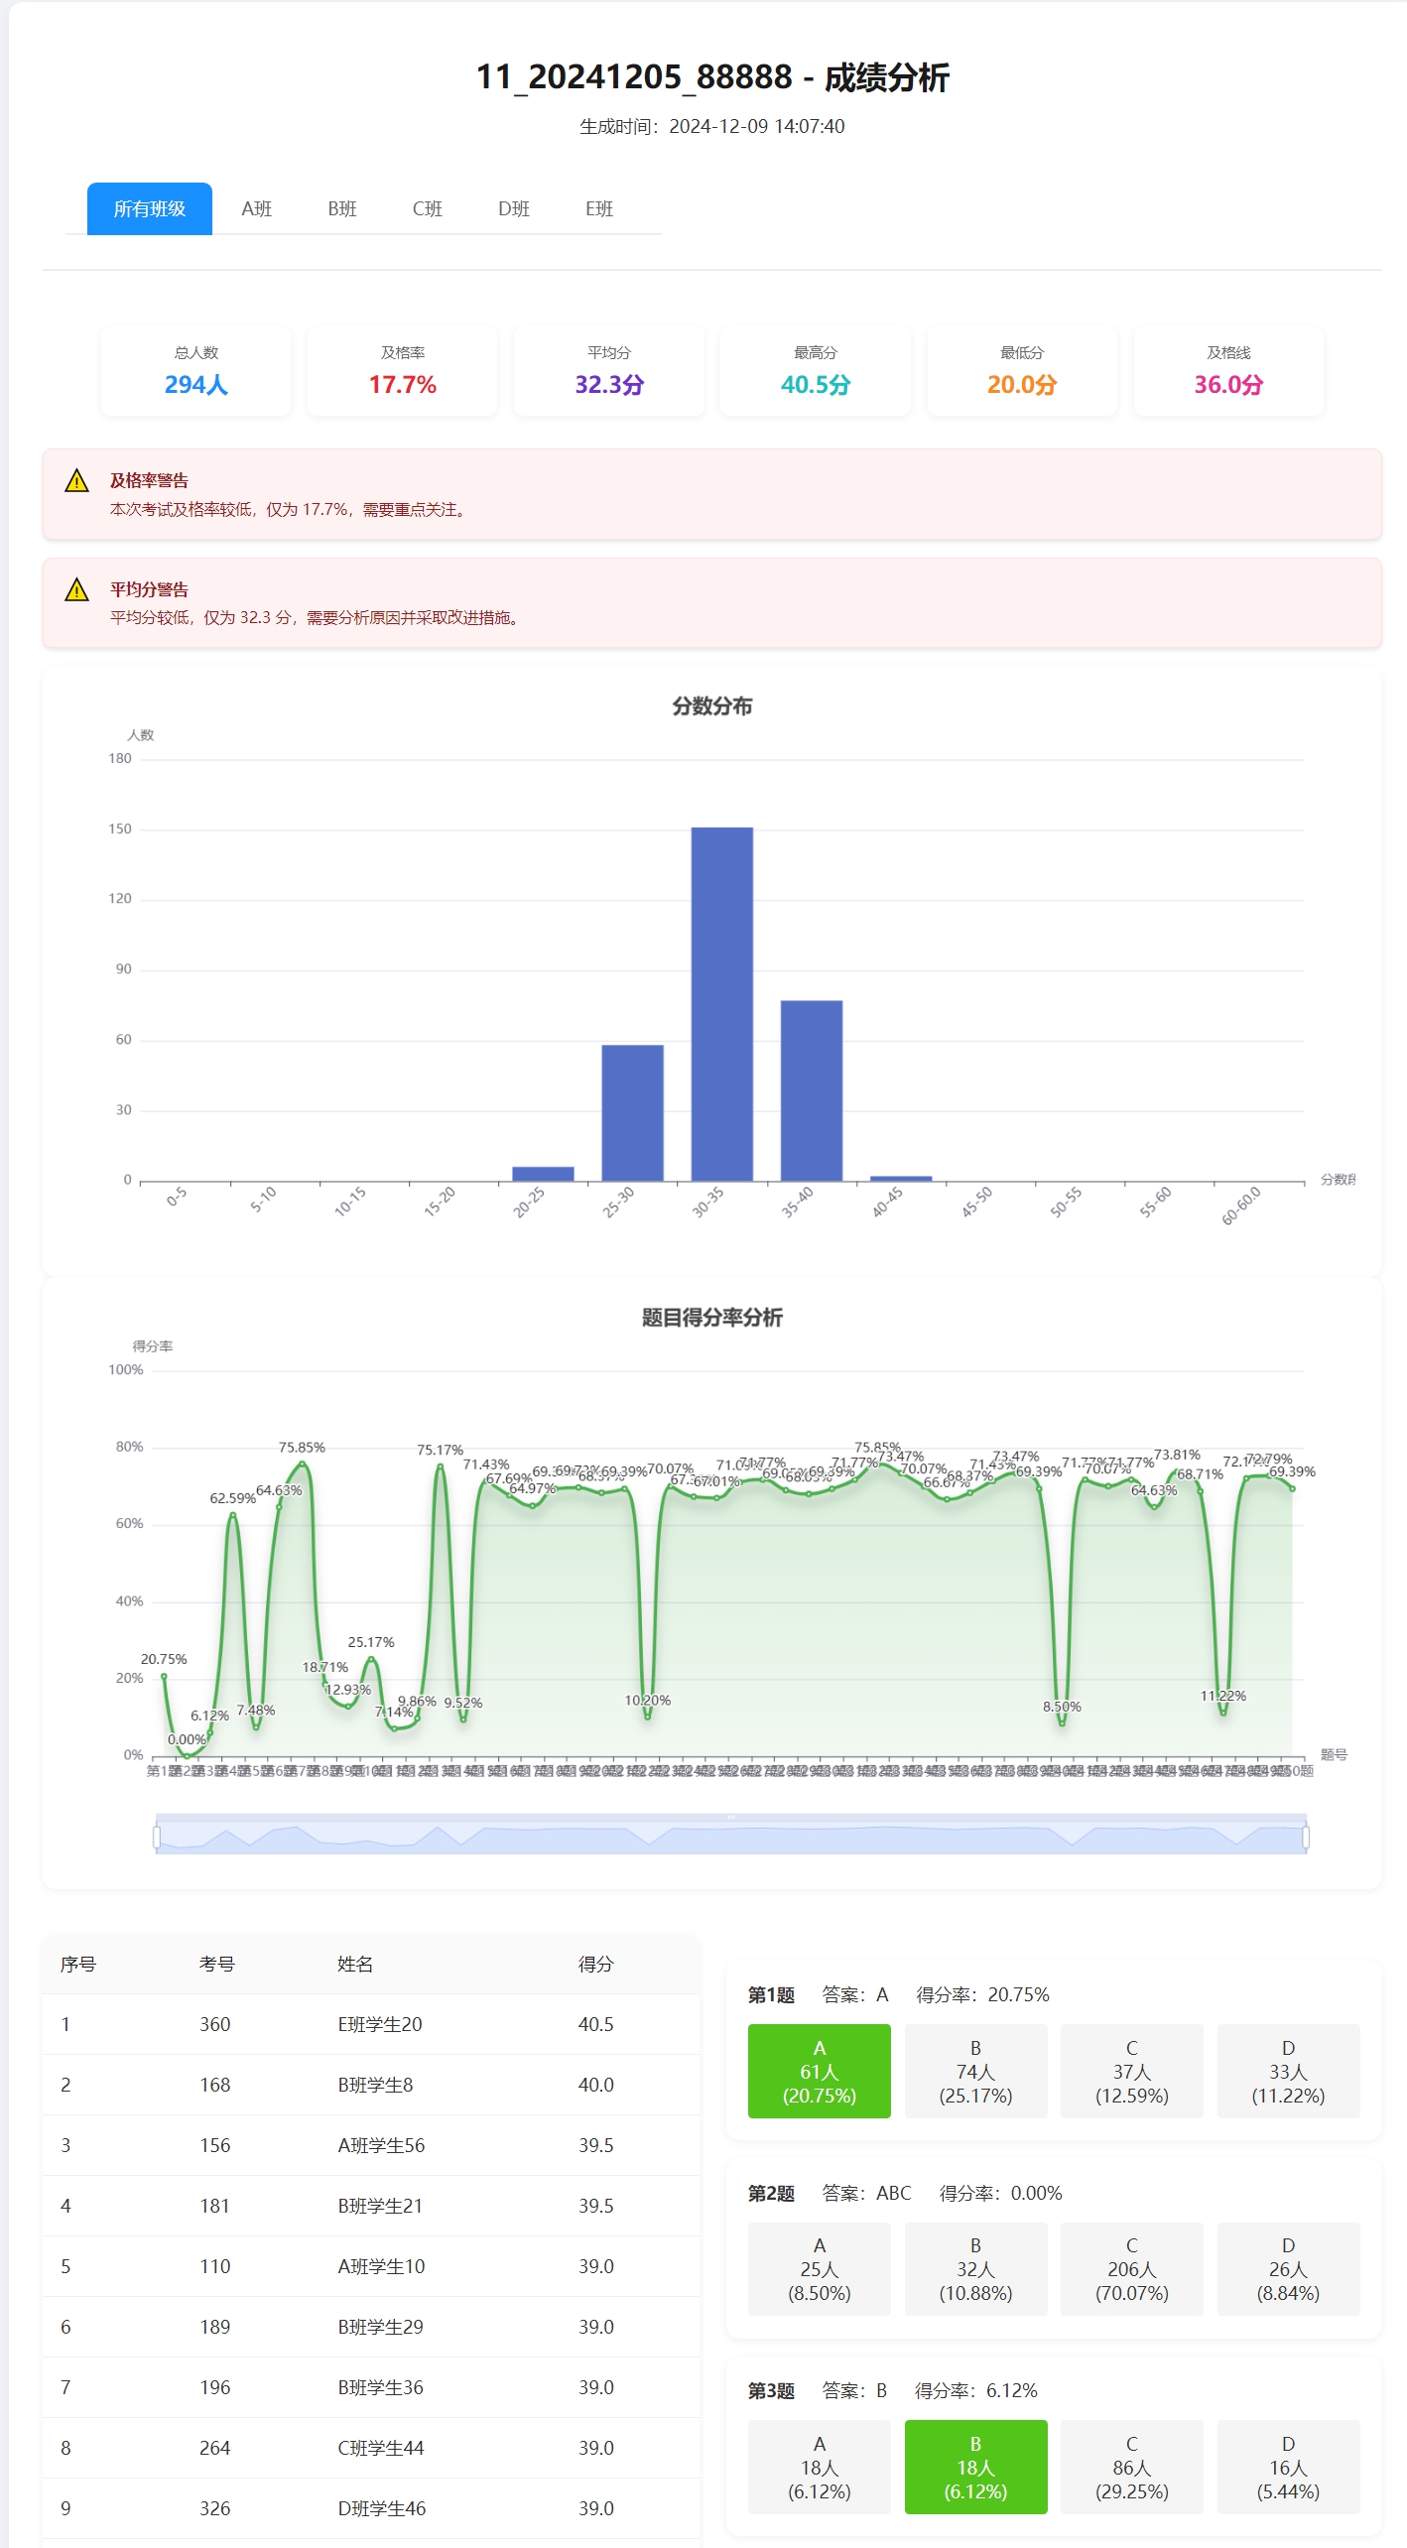Click the green option B of question 3
This screenshot has height=2548, width=1407.
[x=975, y=2467]
